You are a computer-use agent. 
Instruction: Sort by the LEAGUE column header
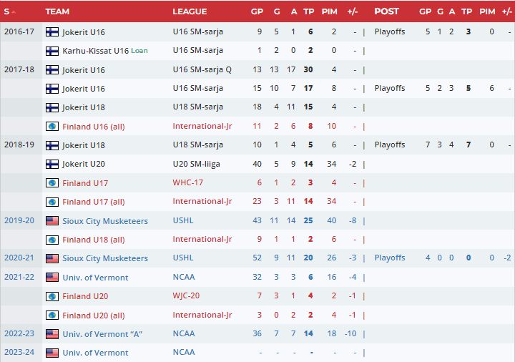pyautogui.click(x=190, y=11)
